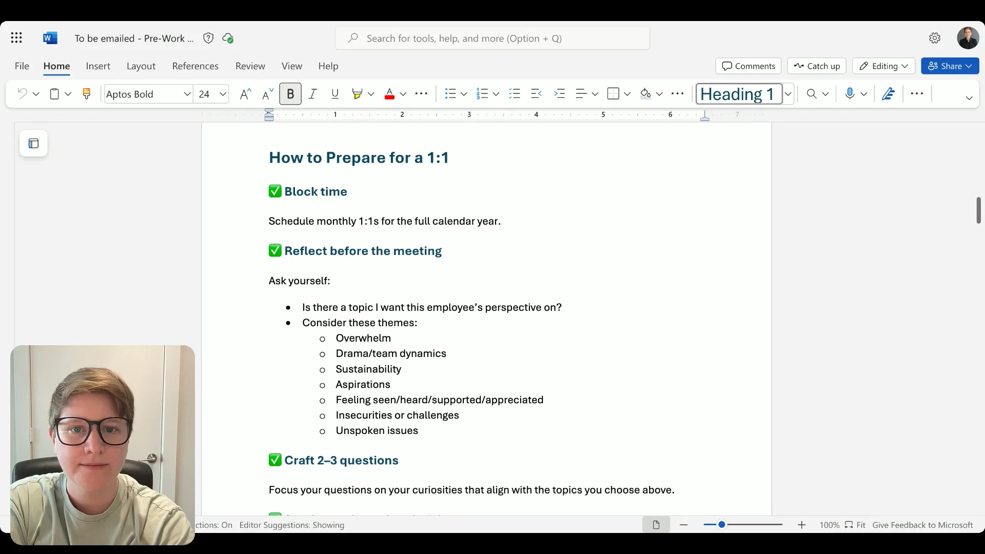Click the paragraph alignment icon
985x554 pixels.
(x=581, y=94)
